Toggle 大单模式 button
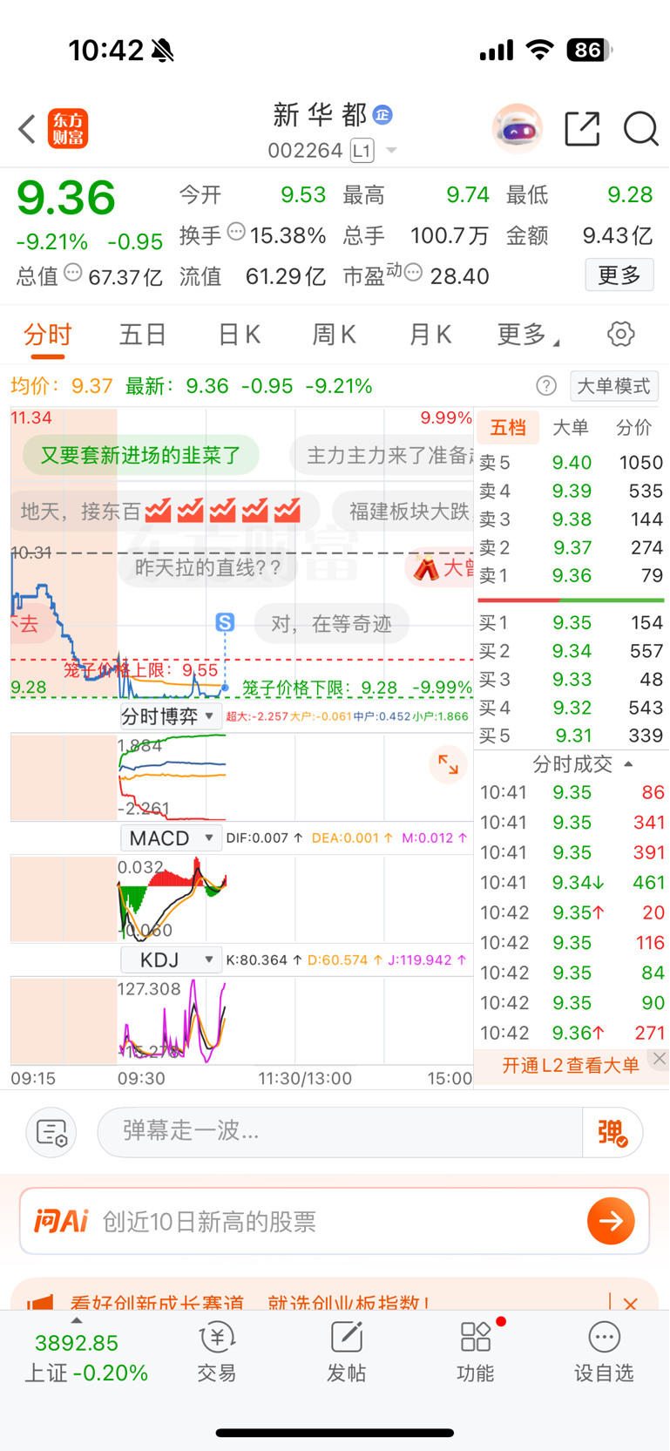 click(x=614, y=385)
